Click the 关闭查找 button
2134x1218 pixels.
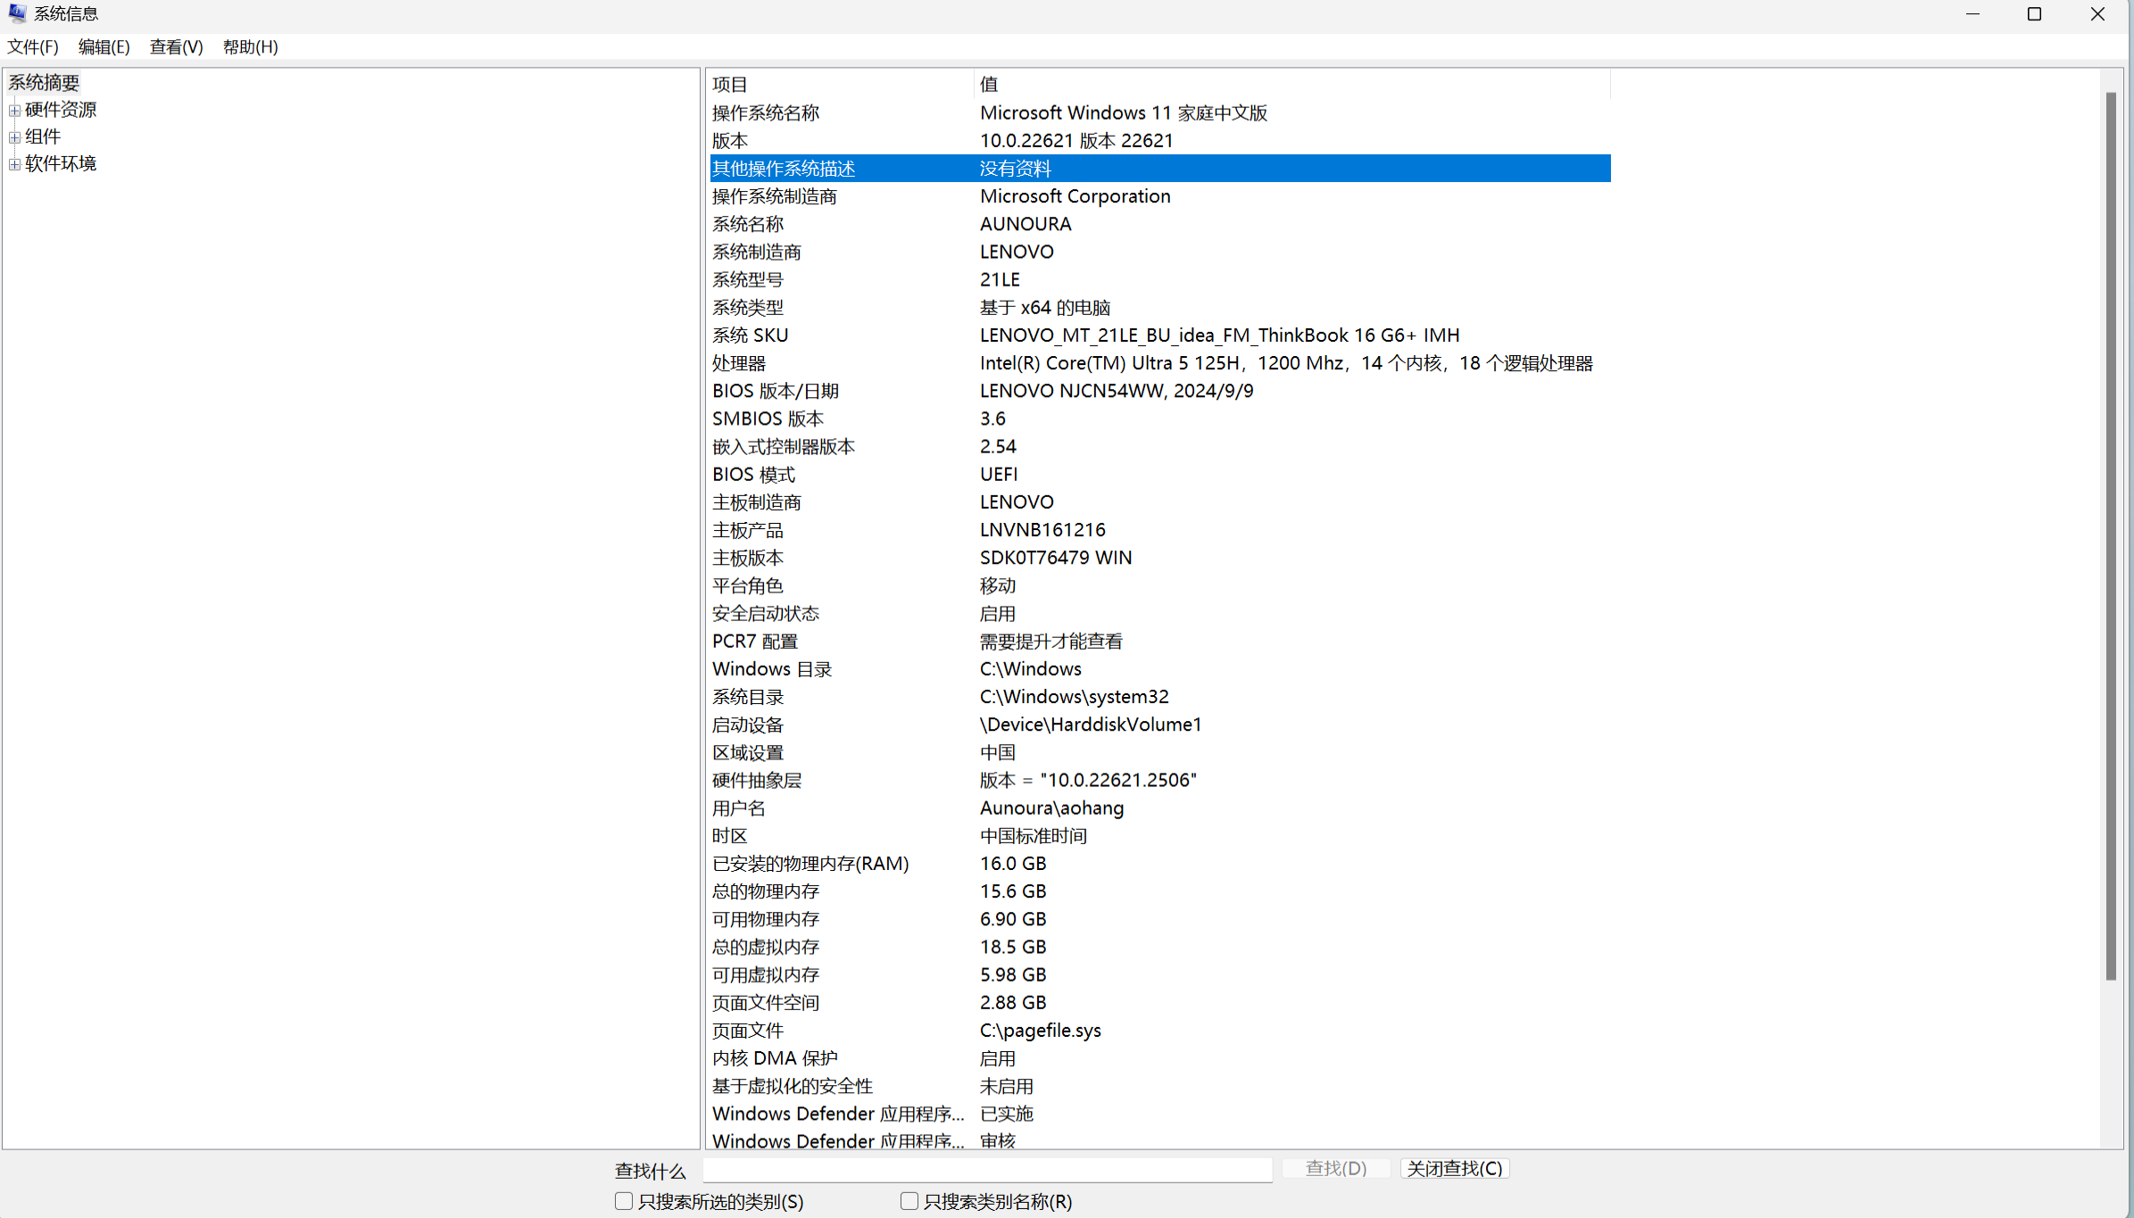(x=1454, y=1168)
